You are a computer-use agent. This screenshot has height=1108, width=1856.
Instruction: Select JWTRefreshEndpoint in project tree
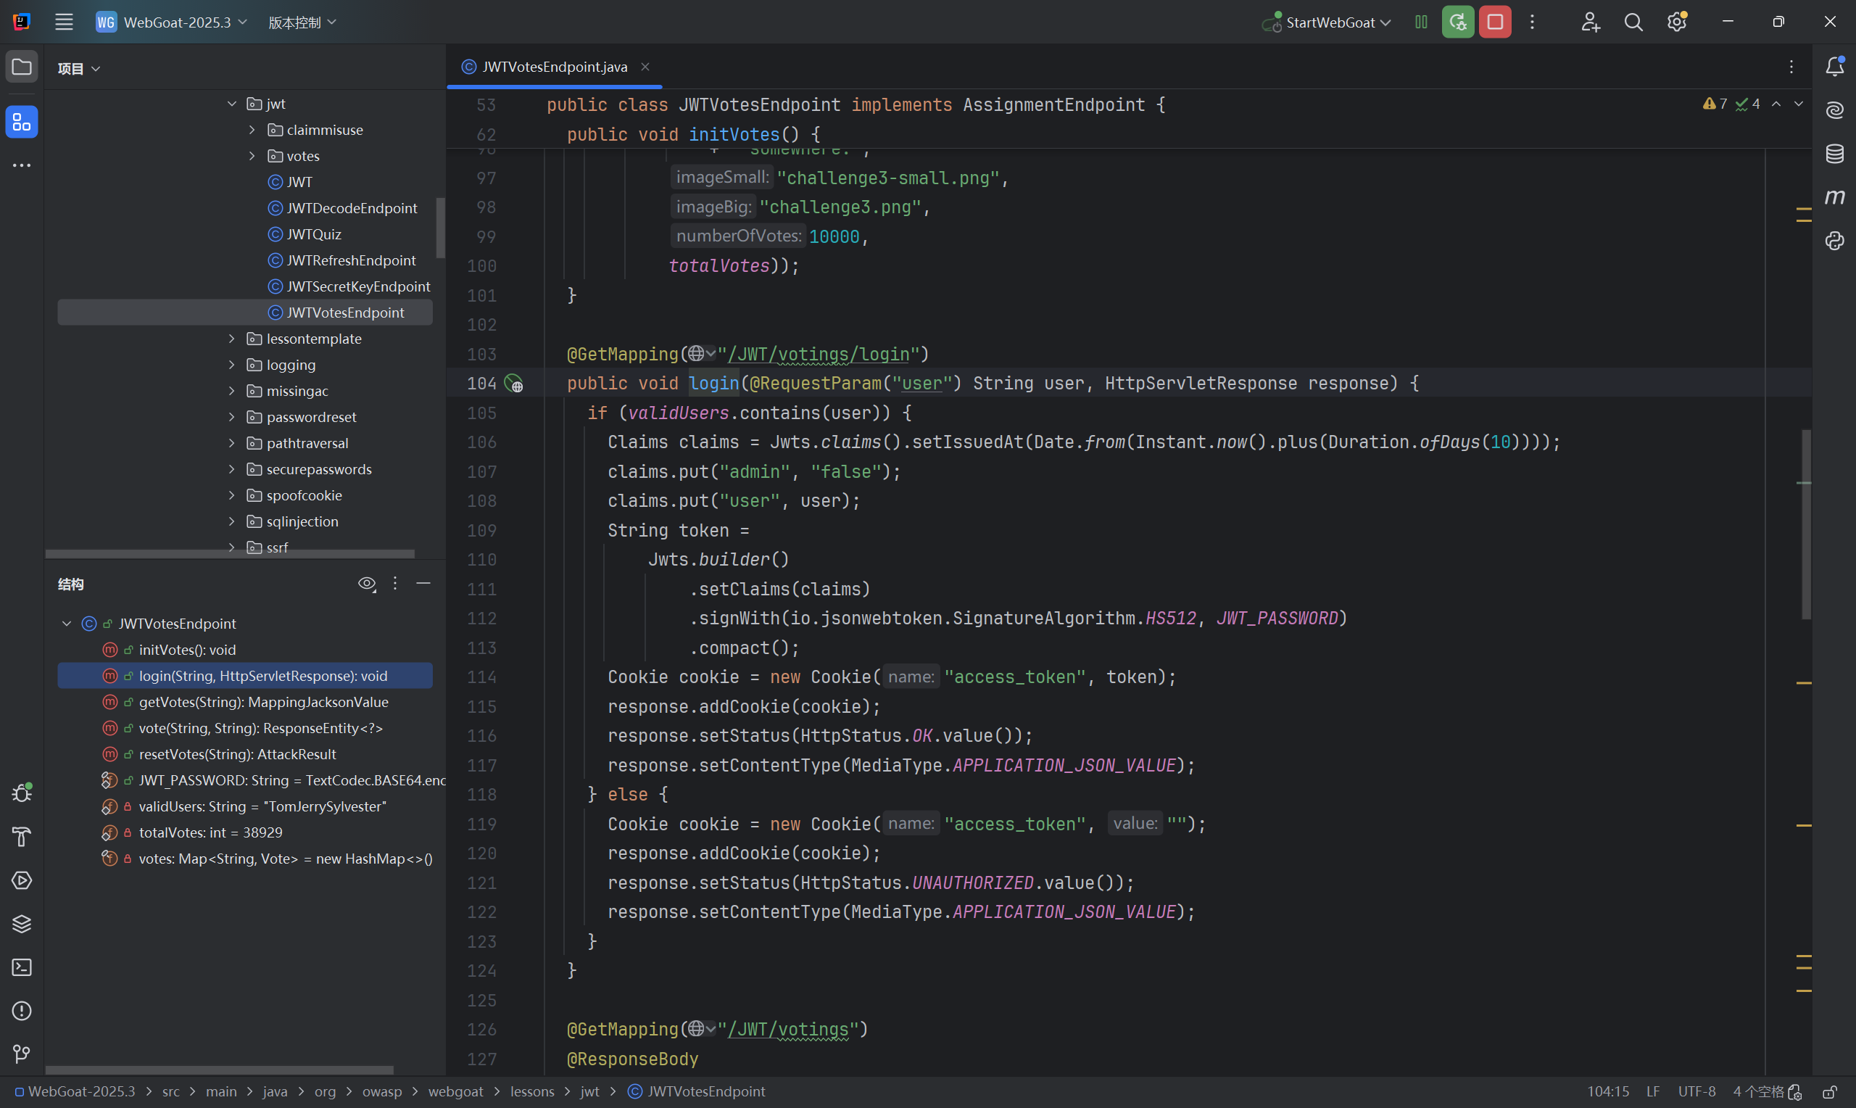coord(351,260)
